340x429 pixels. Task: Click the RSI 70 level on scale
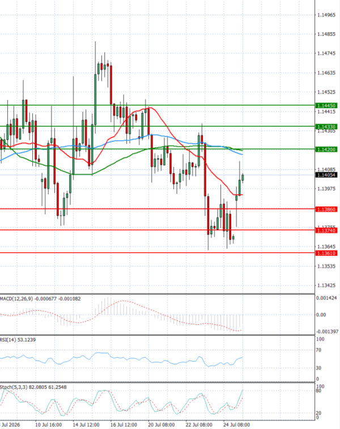pyautogui.click(x=318, y=350)
